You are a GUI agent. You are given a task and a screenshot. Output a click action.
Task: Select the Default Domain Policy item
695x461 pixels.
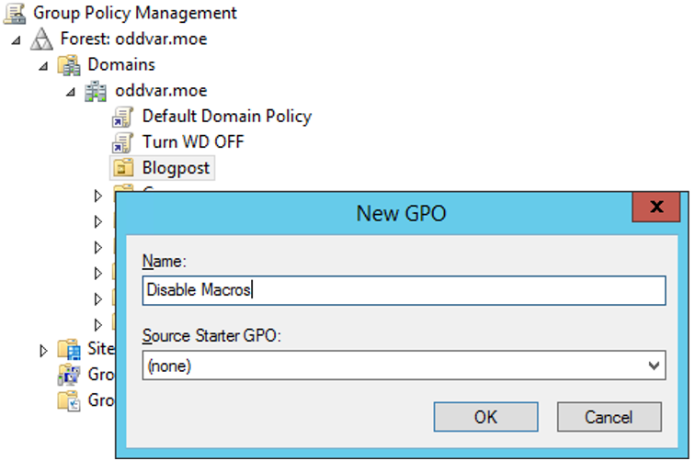[227, 117]
